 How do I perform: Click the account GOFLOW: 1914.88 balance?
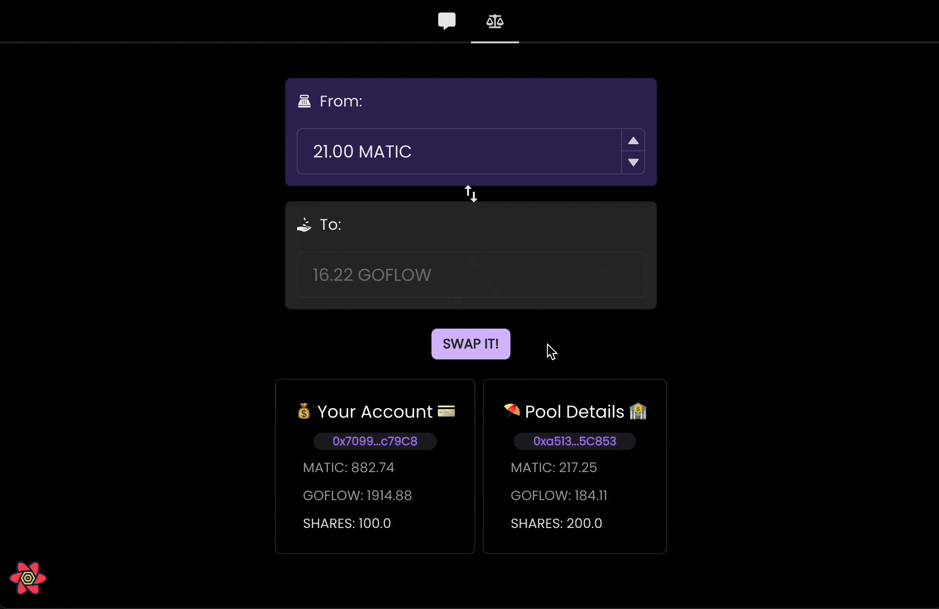tap(357, 495)
